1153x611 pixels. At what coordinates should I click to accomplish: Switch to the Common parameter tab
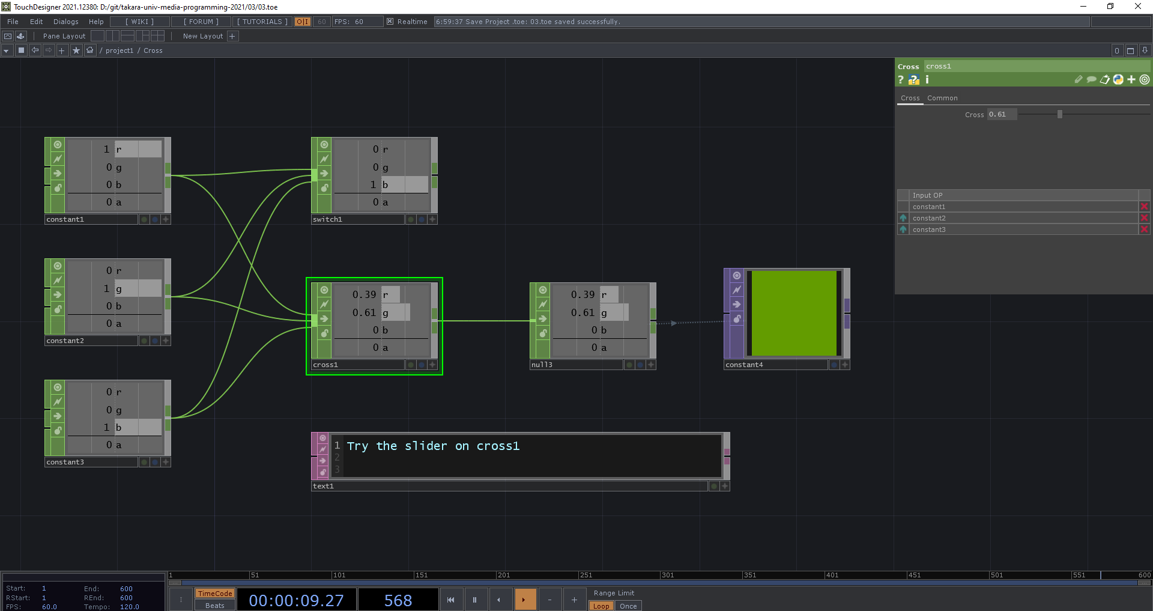[942, 98]
